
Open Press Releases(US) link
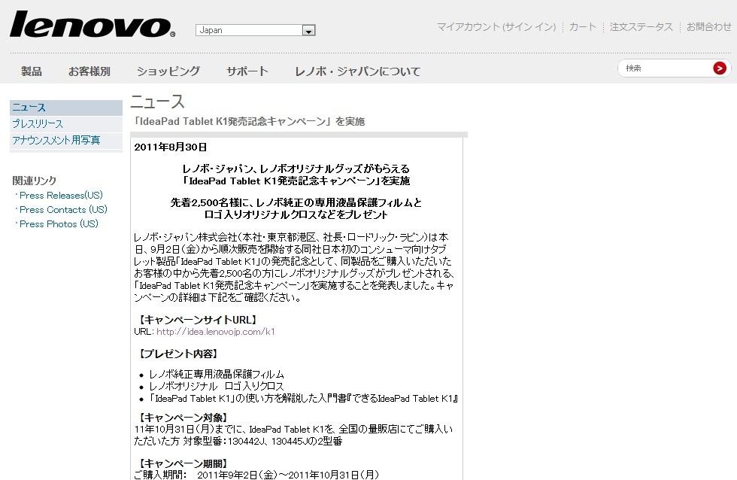click(x=61, y=195)
